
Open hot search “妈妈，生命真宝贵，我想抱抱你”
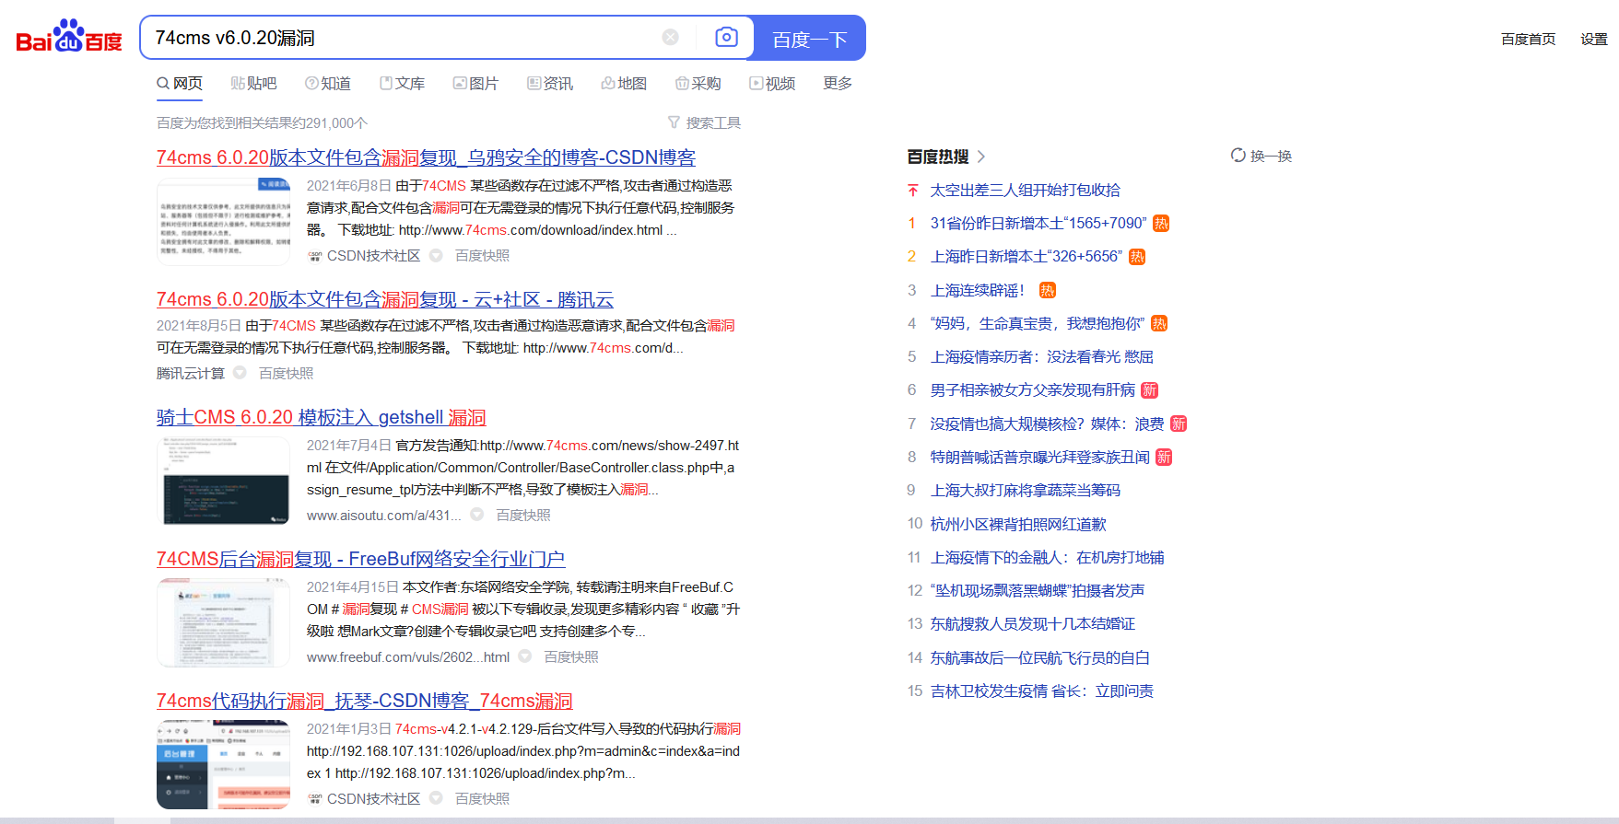[x=1038, y=324]
